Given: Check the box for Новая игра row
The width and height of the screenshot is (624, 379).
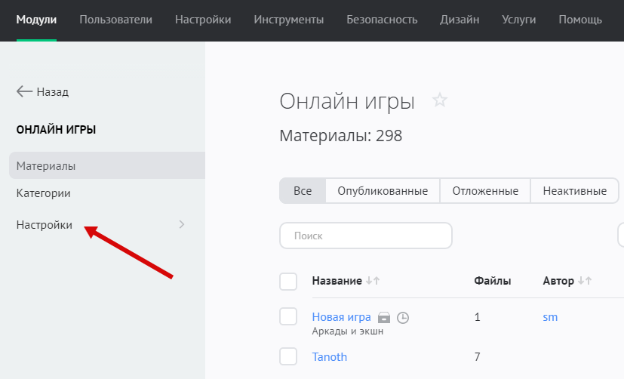Looking at the screenshot, I should 288,317.
